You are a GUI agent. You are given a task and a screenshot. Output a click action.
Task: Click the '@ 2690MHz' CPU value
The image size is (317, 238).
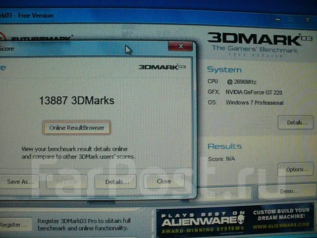point(242,82)
